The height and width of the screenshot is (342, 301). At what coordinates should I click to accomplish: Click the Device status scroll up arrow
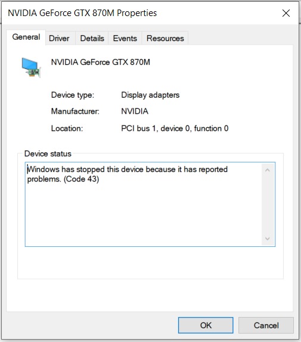(x=268, y=170)
